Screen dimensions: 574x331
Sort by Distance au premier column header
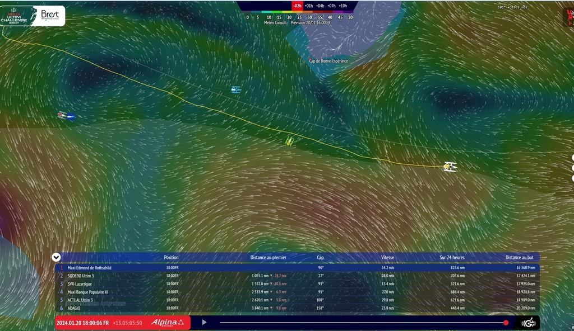[268, 258]
